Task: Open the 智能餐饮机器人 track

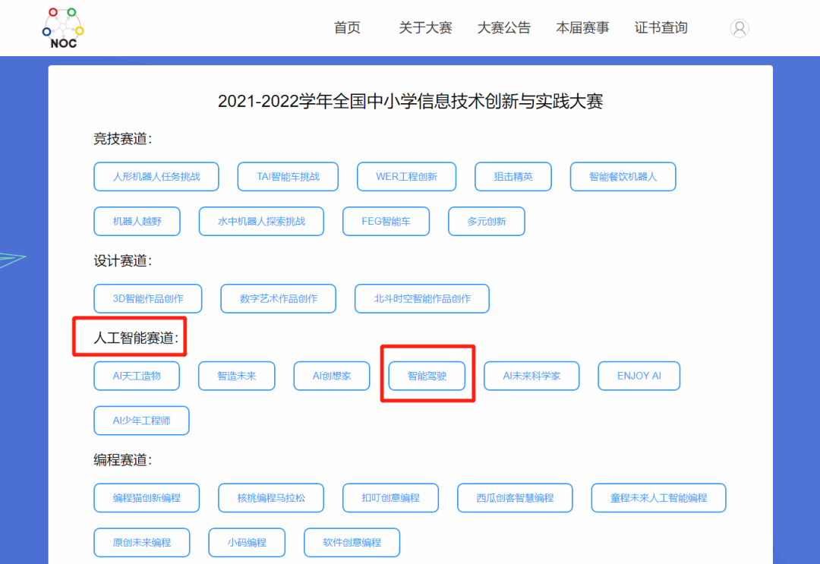Action: tap(623, 176)
